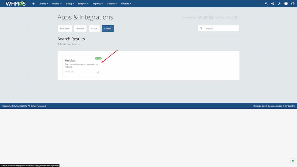
Task: Click the PAYMENTS category label on the card
Action: pos(69,72)
